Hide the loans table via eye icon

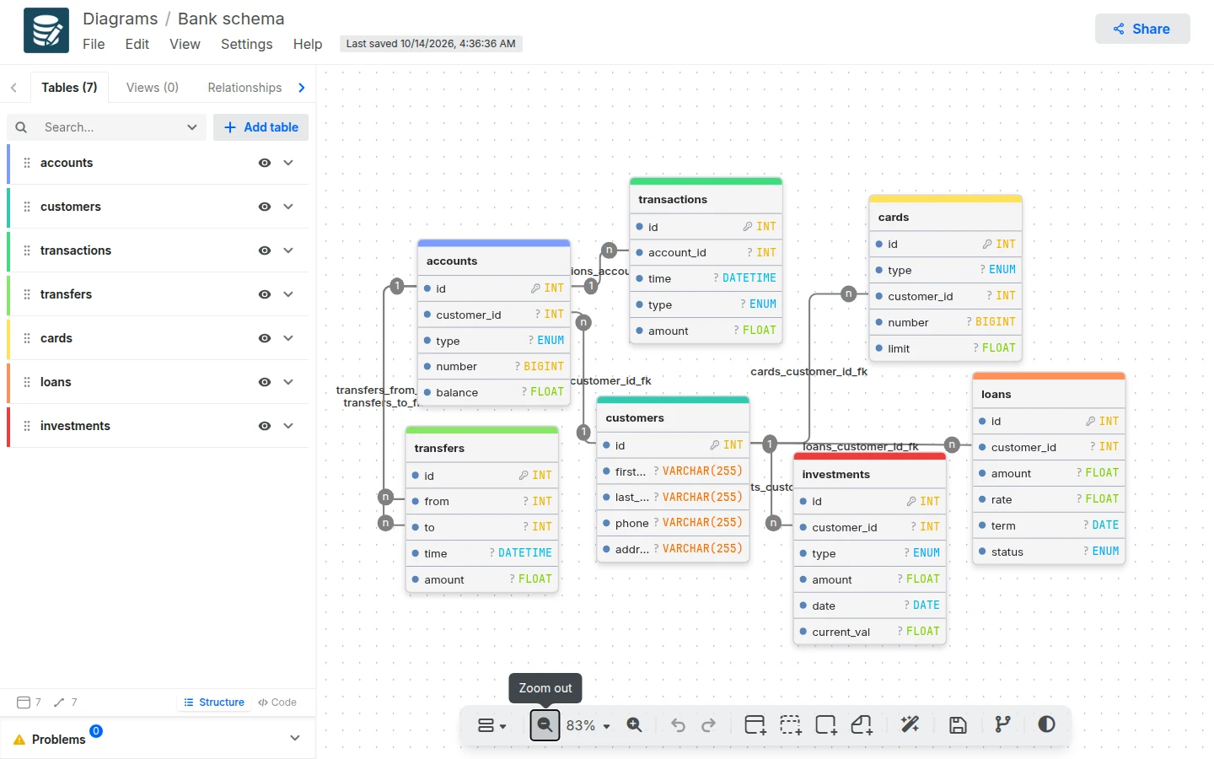coord(265,382)
